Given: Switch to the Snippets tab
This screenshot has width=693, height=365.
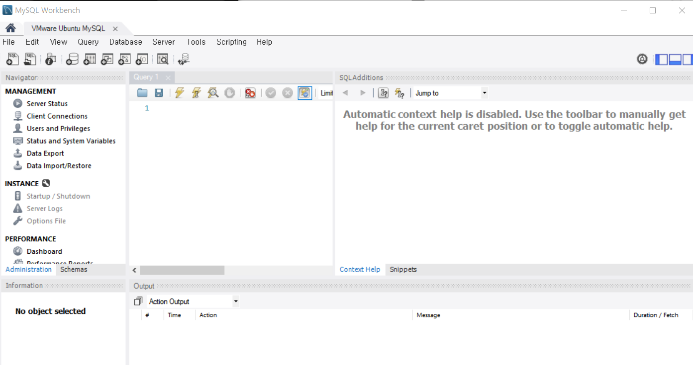Looking at the screenshot, I should tap(403, 269).
